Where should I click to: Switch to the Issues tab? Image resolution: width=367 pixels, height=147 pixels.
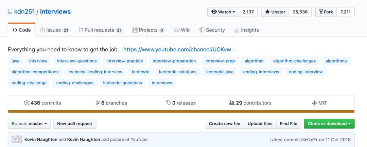pos(55,30)
